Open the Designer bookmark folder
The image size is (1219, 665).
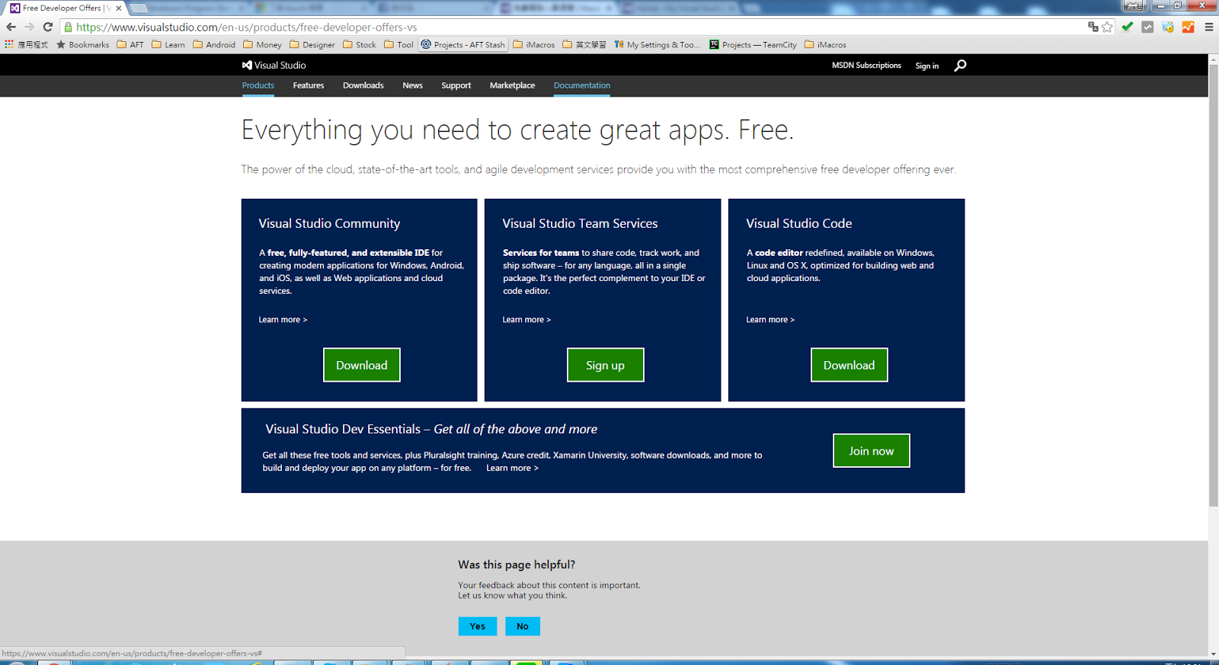[x=312, y=45]
